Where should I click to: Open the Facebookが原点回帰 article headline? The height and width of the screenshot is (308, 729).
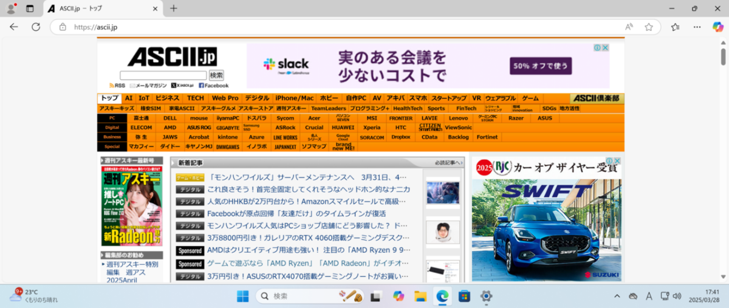296,213
